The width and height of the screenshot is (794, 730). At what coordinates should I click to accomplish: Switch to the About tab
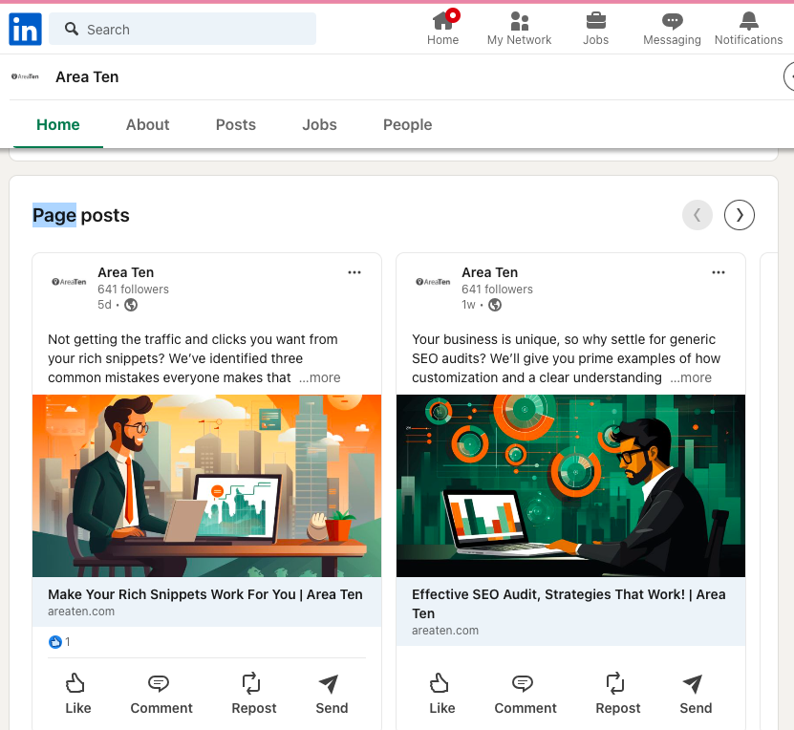click(x=147, y=125)
